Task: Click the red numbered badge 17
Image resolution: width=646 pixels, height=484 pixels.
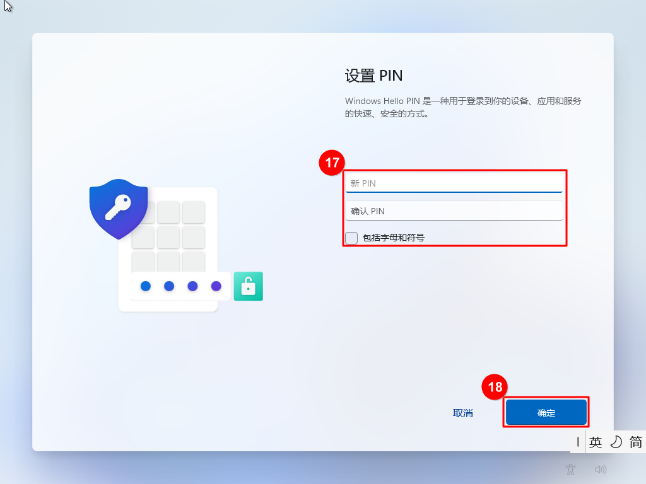Action: [332, 163]
